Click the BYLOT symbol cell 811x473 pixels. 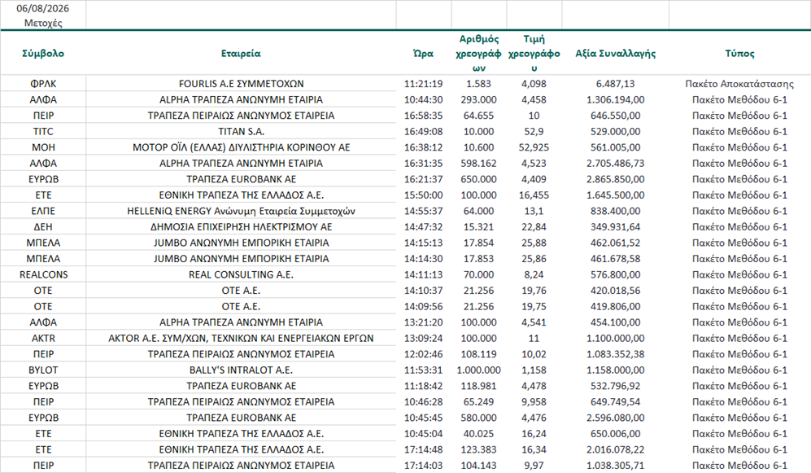[x=43, y=370]
